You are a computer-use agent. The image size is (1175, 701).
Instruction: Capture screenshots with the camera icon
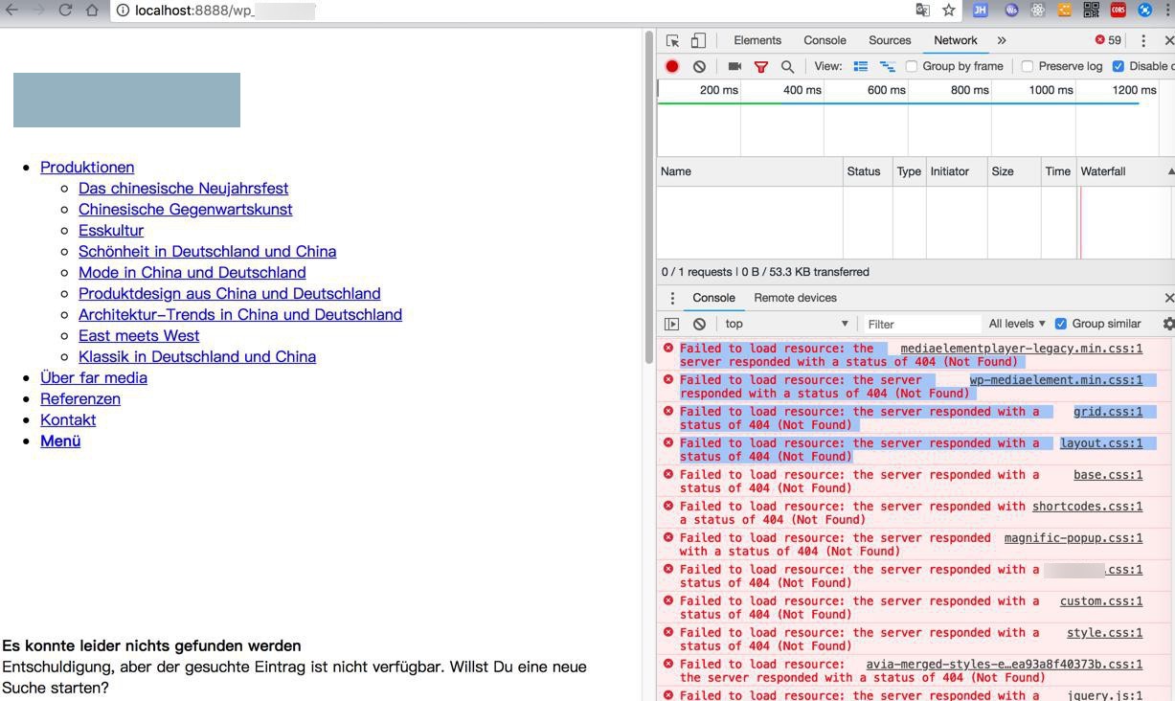click(x=734, y=66)
